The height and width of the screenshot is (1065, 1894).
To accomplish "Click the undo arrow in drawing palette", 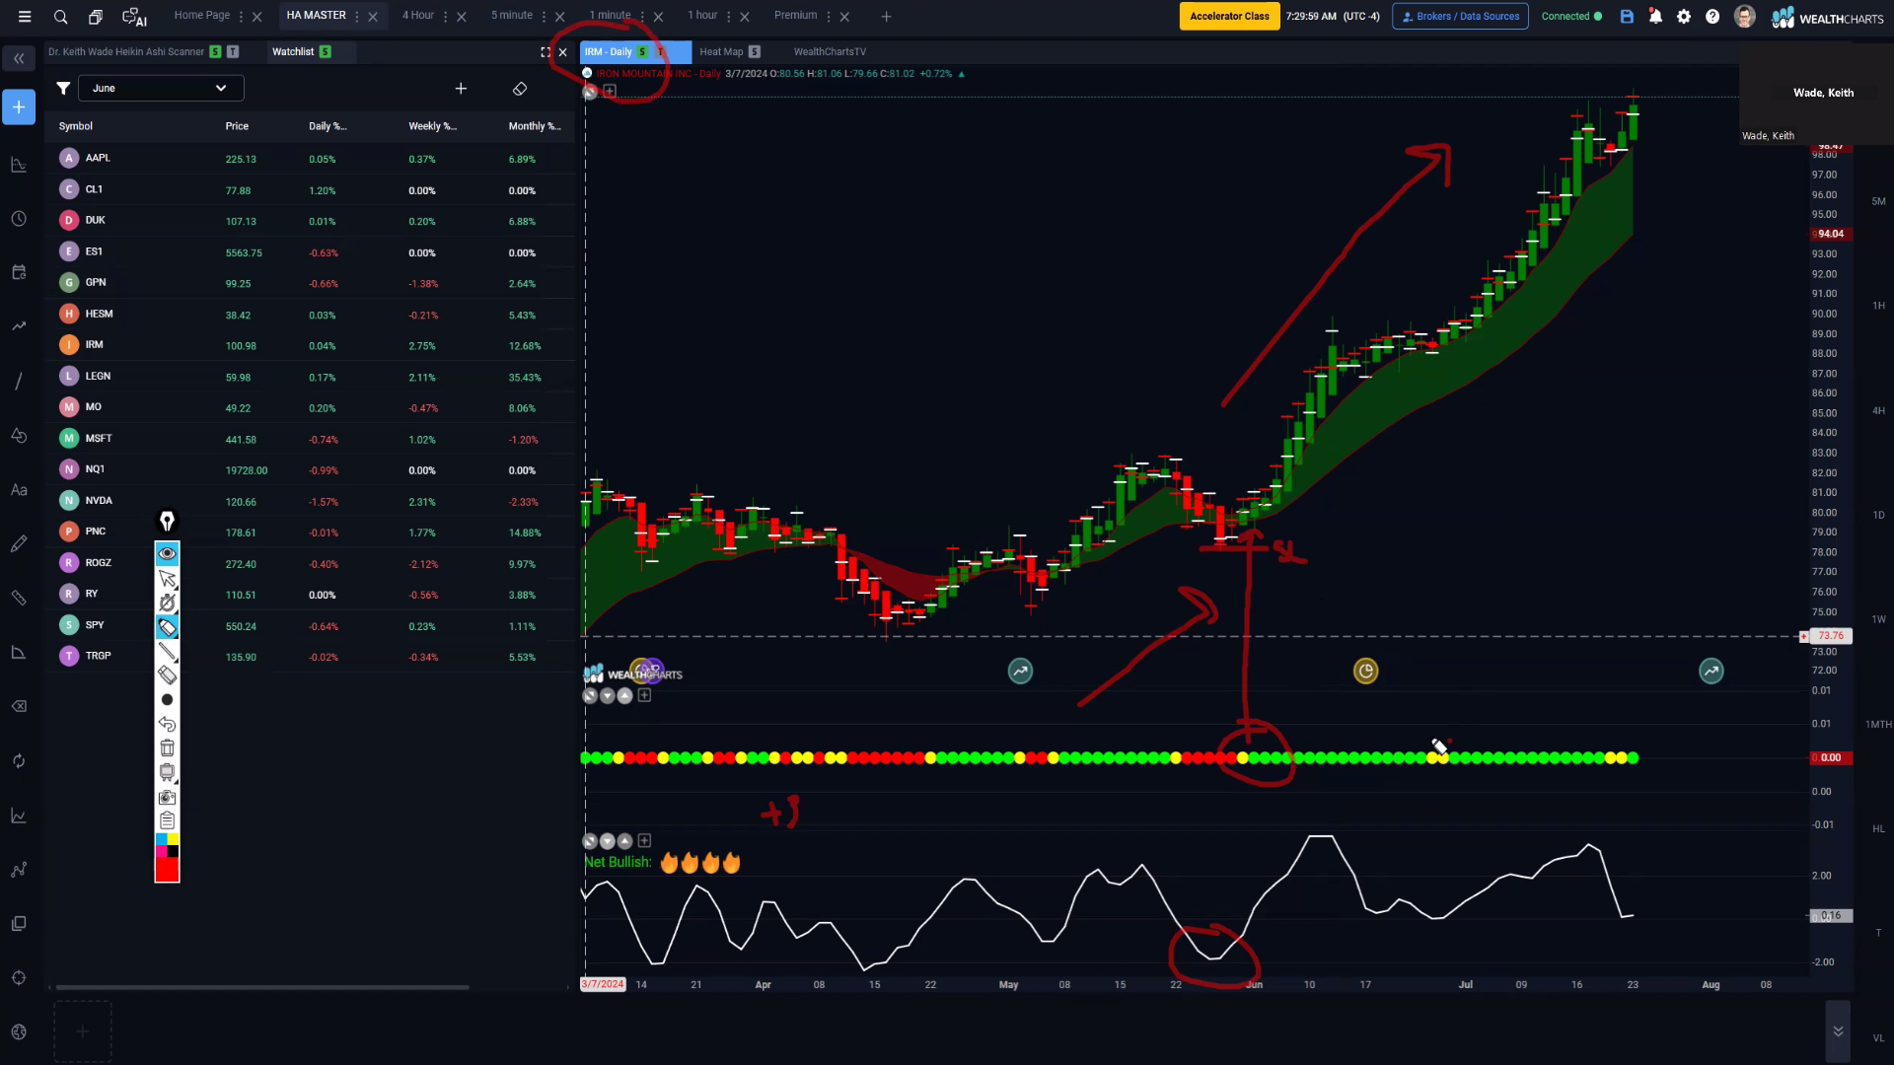I will pos(167,724).
